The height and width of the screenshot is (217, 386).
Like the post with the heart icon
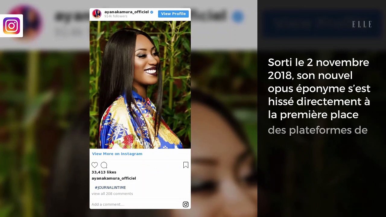click(x=95, y=165)
